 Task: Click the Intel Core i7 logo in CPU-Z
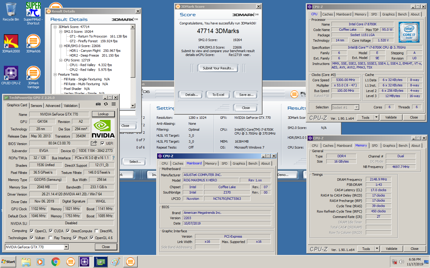409,32
